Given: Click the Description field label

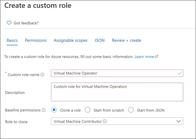Looking at the screenshot, I should [15, 93].
